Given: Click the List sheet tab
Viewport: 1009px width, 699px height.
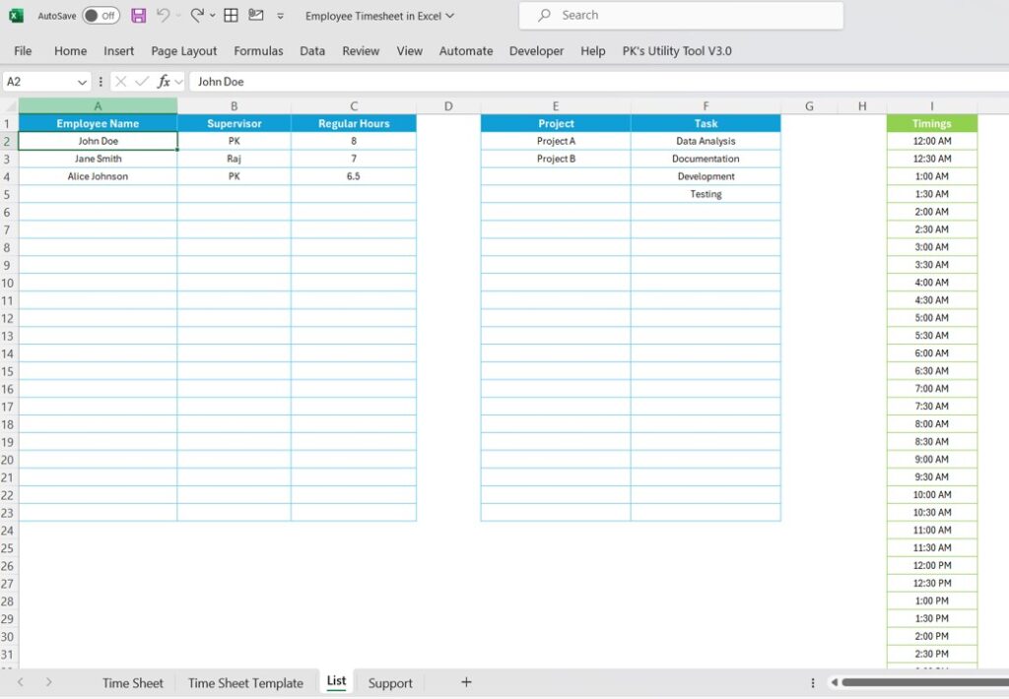Looking at the screenshot, I should [337, 681].
